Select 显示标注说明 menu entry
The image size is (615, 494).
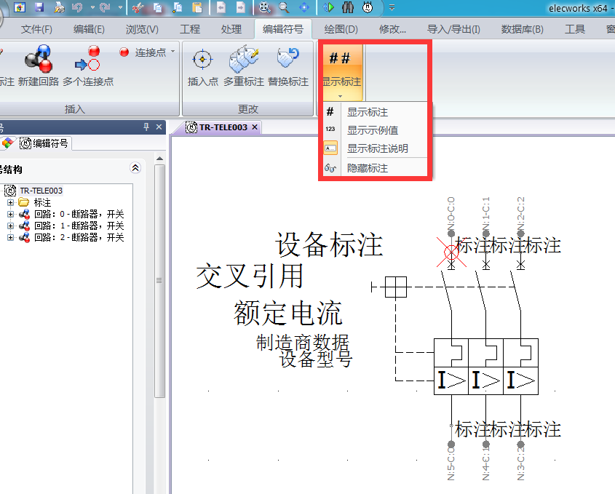[377, 148]
